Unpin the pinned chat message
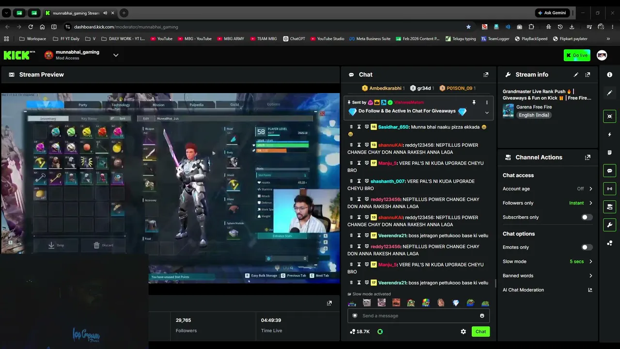This screenshot has width=620, height=349. (474, 102)
